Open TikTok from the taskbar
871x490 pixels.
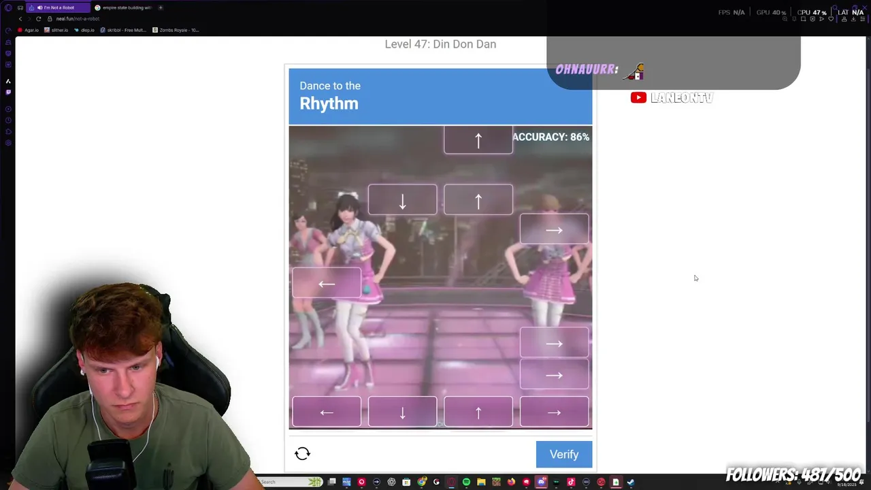571,482
